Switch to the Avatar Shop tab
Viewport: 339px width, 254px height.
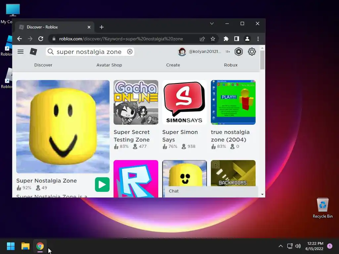tap(109, 65)
